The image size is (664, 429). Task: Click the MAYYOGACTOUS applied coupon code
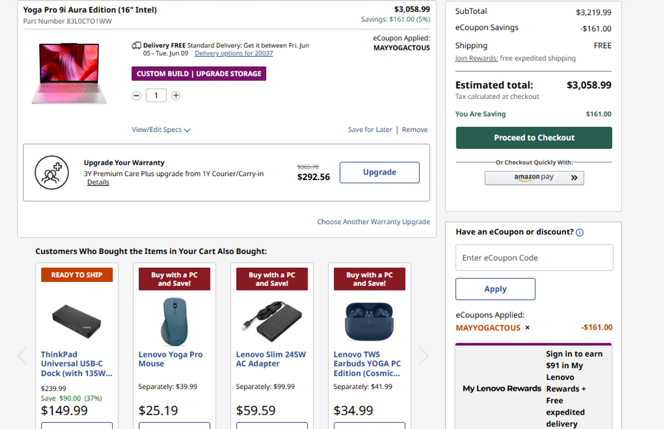pyautogui.click(x=488, y=328)
